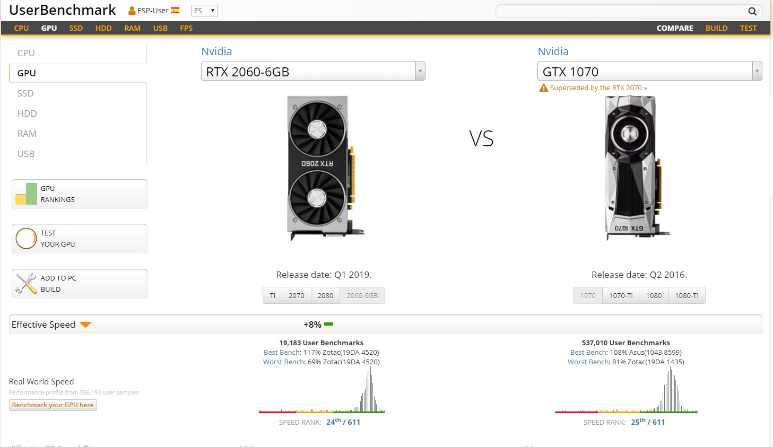Click the 2070 variant button

pyautogui.click(x=297, y=295)
